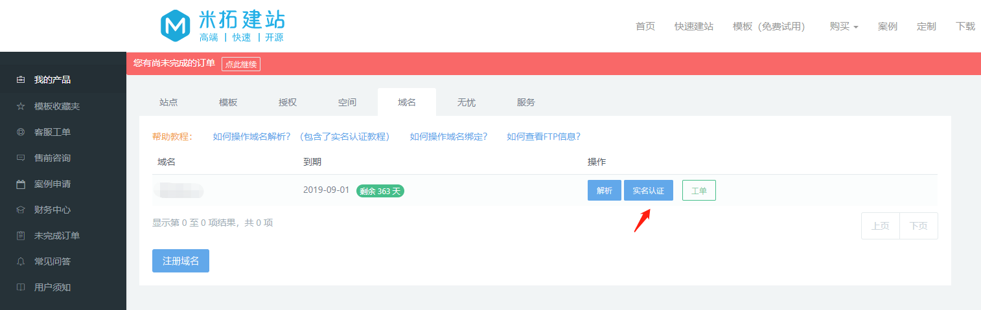Switch to the 服务 tab
981x310 pixels.
click(526, 102)
